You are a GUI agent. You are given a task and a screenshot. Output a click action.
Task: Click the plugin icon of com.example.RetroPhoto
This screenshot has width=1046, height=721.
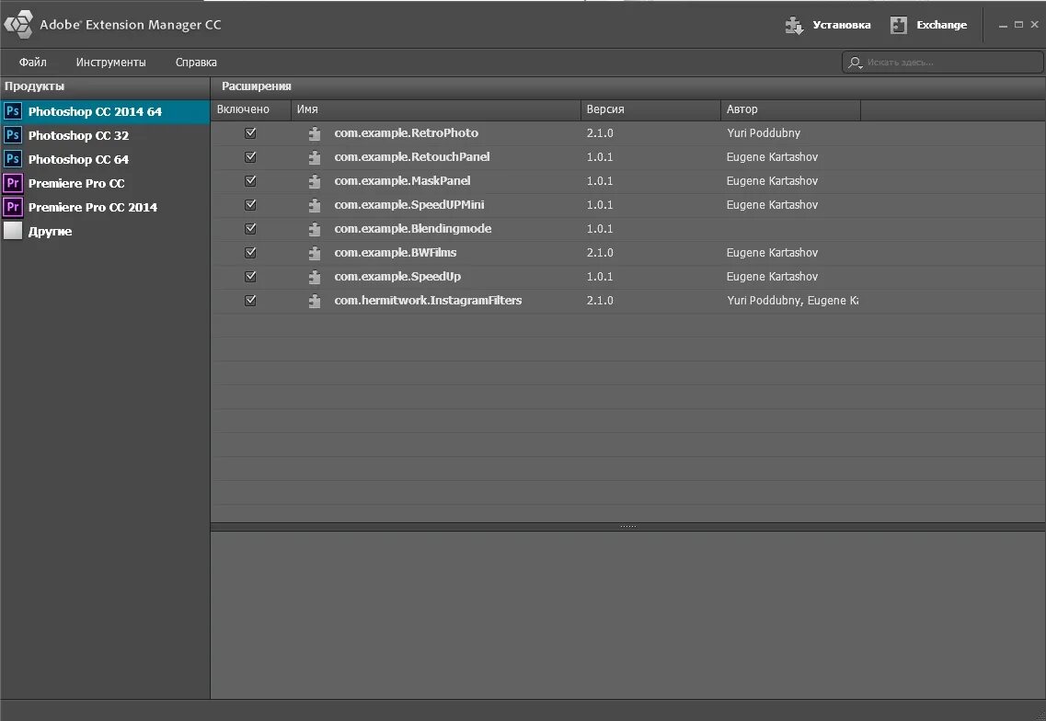[x=315, y=133]
